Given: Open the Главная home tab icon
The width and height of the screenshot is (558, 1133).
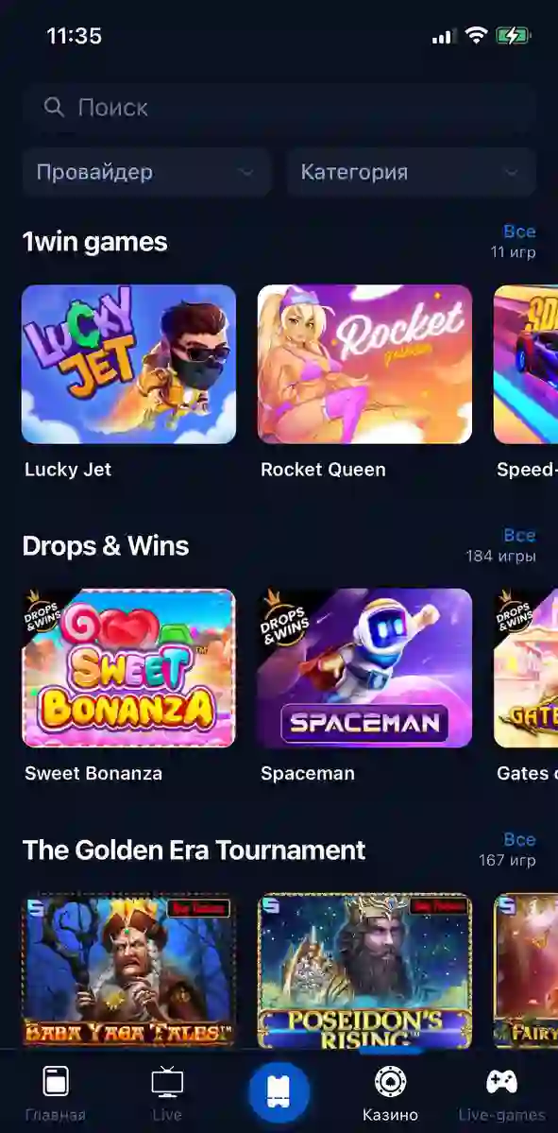Looking at the screenshot, I should point(56,1081).
